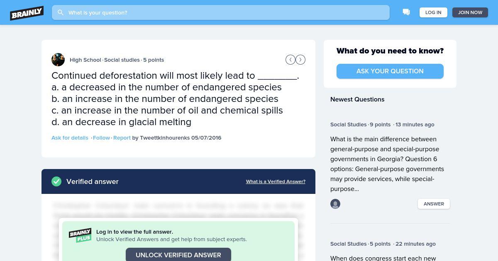The width and height of the screenshot is (498, 261).
Task: Follow this question
Action: coord(102,138)
